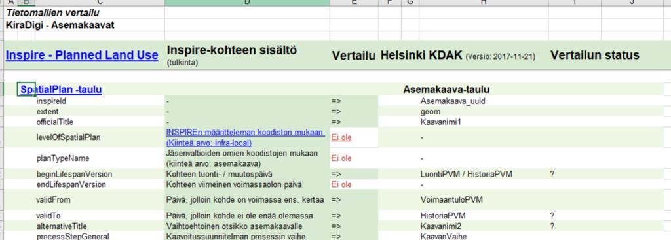Select the 'Kaavanimi2' cell
This screenshot has height=240, width=671.
coord(441,226)
